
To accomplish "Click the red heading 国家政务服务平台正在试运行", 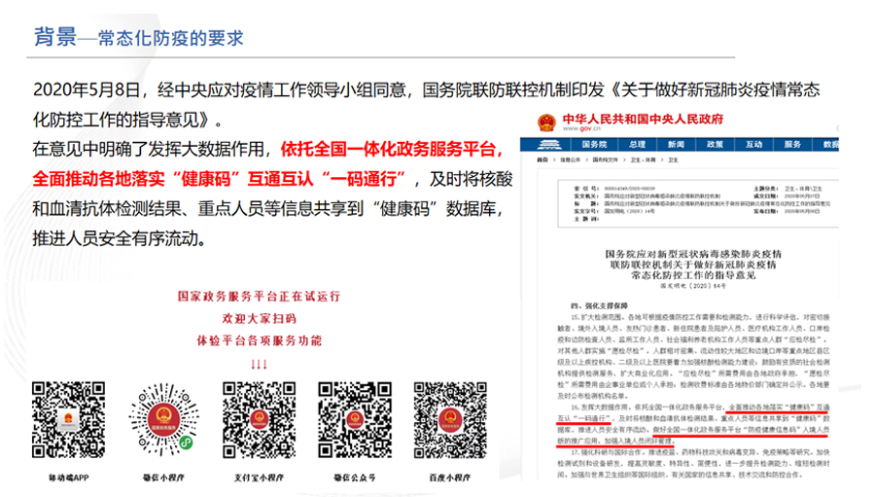I will pyautogui.click(x=259, y=297).
